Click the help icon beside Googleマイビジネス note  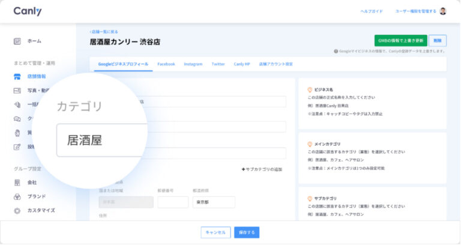click(x=336, y=52)
